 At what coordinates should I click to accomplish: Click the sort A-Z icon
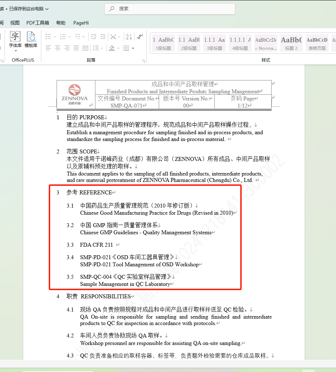[x=129, y=37]
